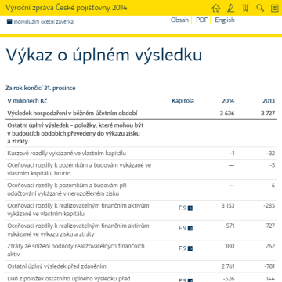The image size is (282, 282).
Task: Download the PDF version
Action: [201, 20]
